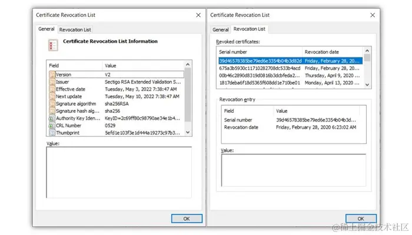Image resolution: width=412 pixels, height=235 pixels.
Task: Click the Signature algorithm field icon
Action: (x=52, y=104)
